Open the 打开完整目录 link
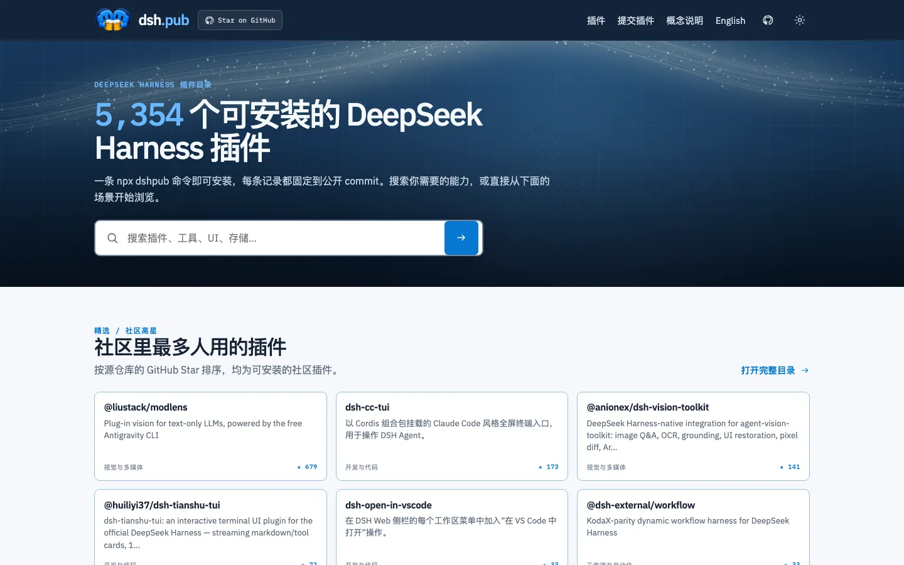Viewport: 904px width, 565px height. coord(775,370)
